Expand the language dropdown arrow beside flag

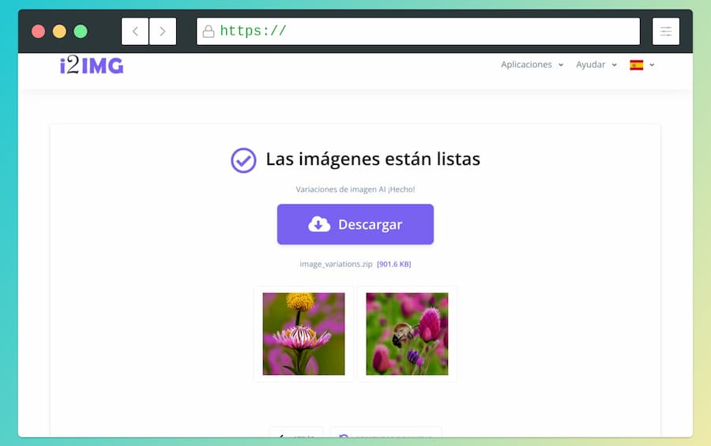click(x=652, y=66)
